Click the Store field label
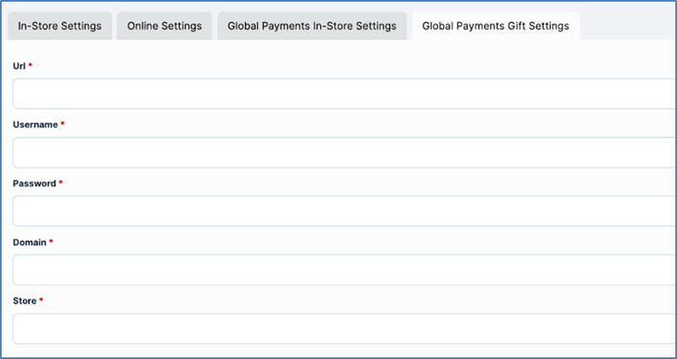 coord(25,301)
